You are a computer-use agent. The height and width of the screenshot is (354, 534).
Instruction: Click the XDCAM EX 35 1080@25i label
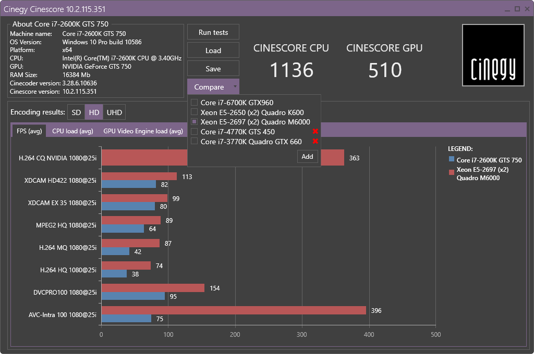coord(62,203)
